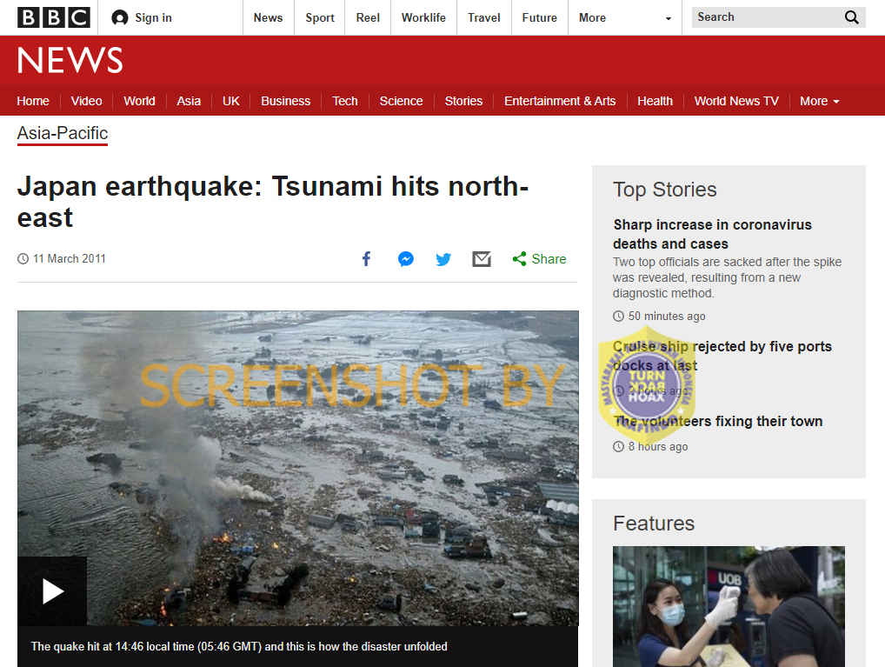This screenshot has width=885, height=667.
Task: Go to Stories section
Action: 463,101
